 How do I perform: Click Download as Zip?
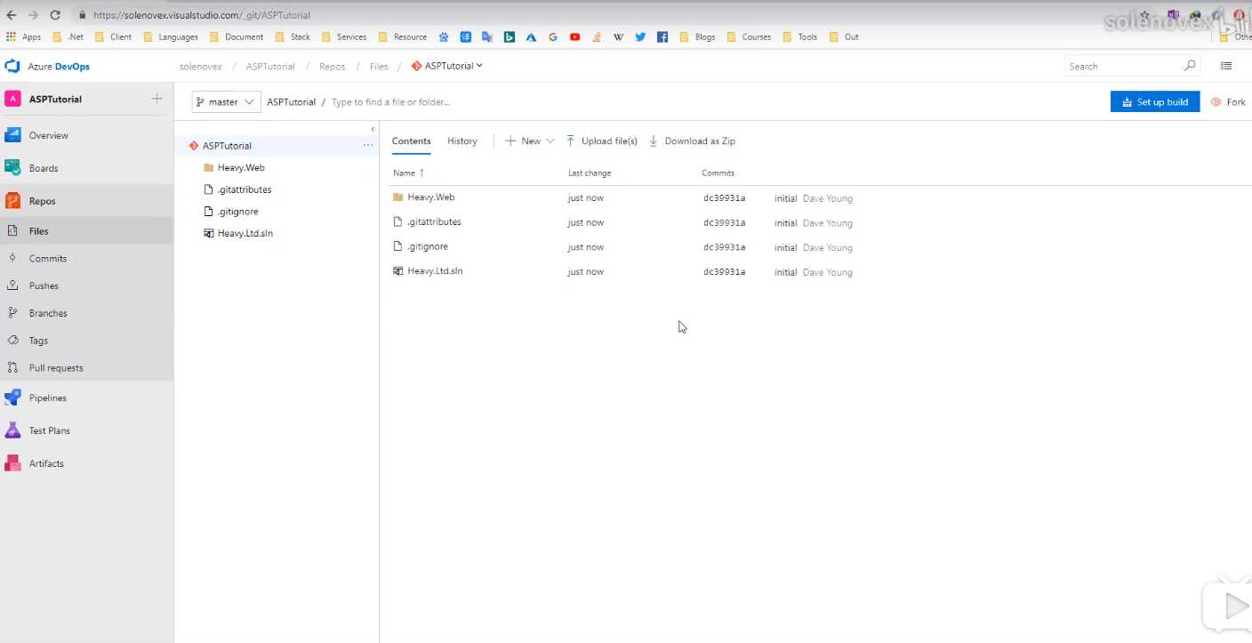tap(692, 141)
